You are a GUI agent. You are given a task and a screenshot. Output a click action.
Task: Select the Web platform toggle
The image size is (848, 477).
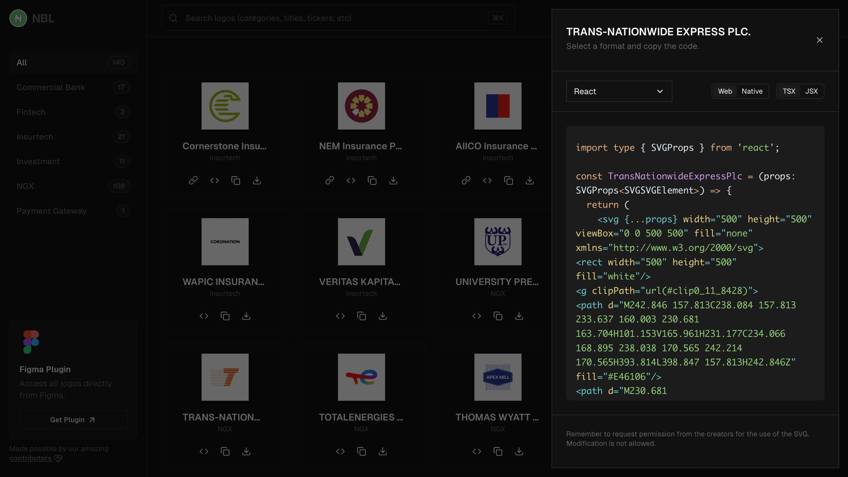coord(725,91)
